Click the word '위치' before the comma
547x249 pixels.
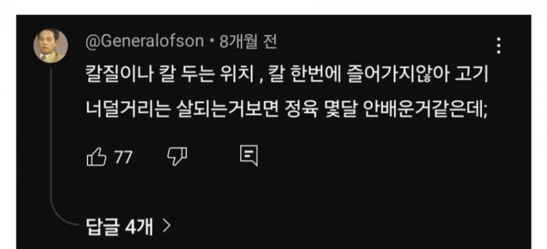(241, 77)
